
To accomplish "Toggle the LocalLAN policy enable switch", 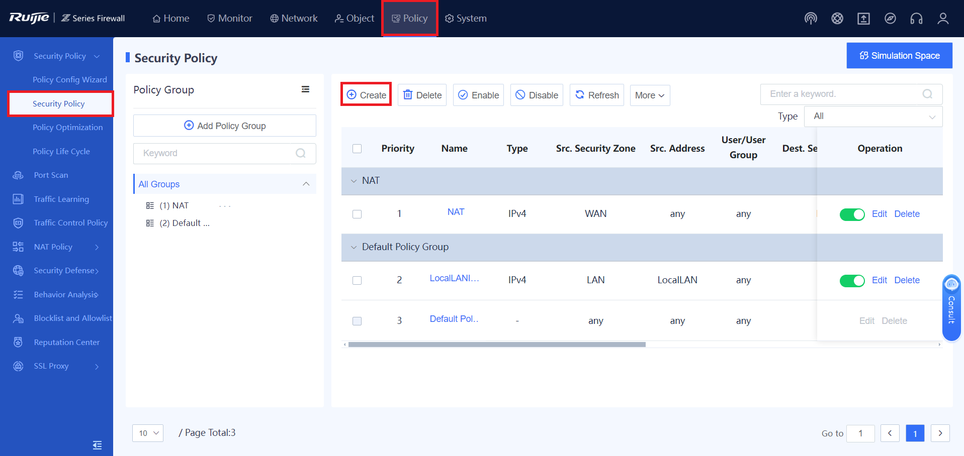I will point(852,281).
